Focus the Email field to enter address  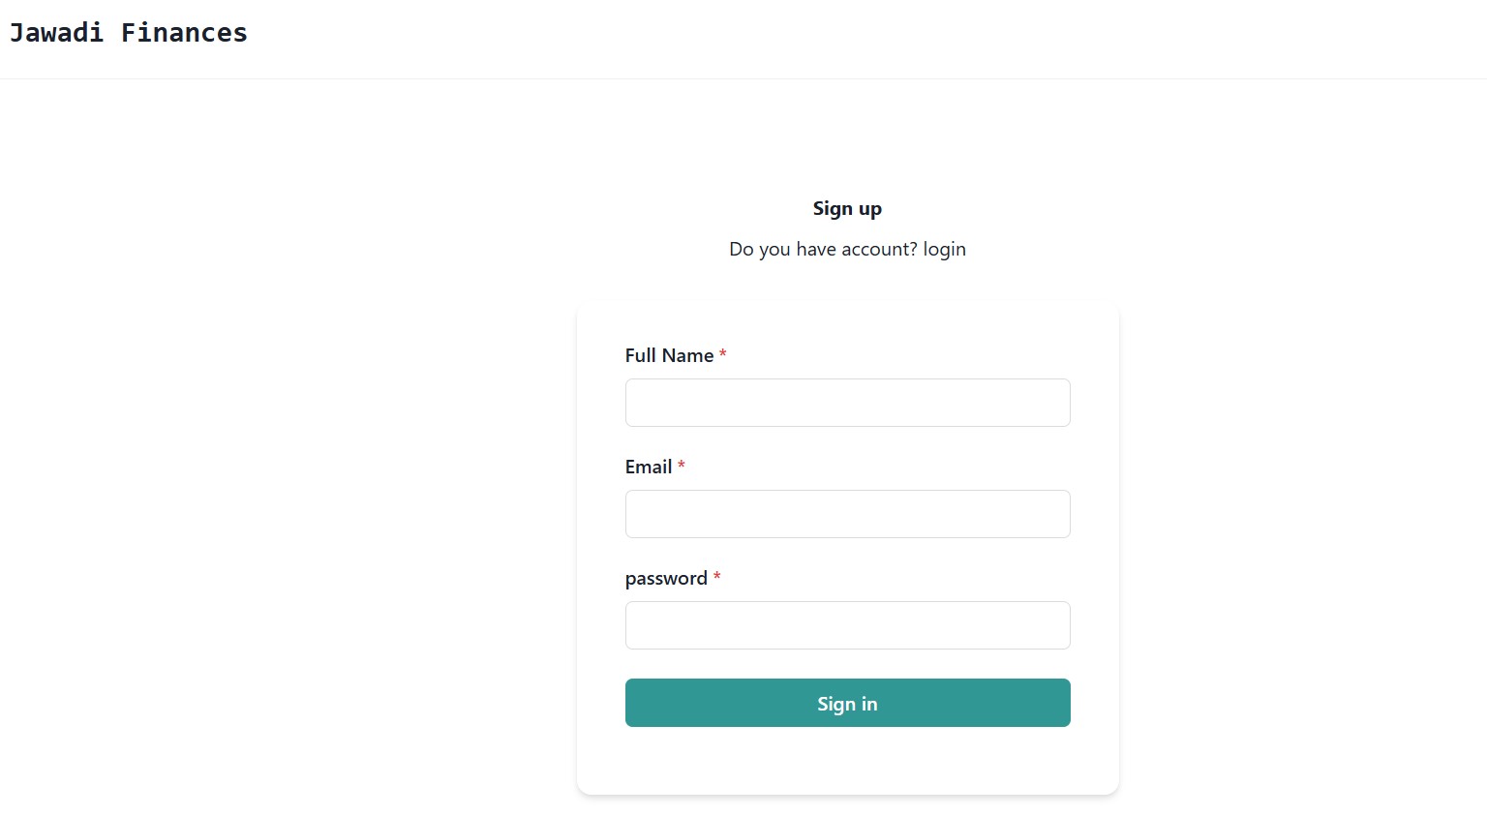tap(847, 513)
